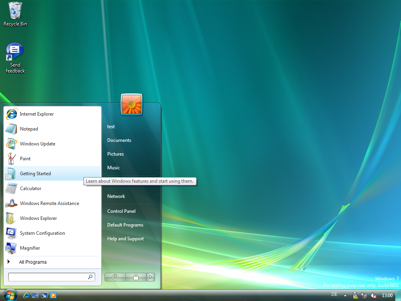Open Getting Started in the Start menu
The width and height of the screenshot is (401, 301).
tap(53, 174)
